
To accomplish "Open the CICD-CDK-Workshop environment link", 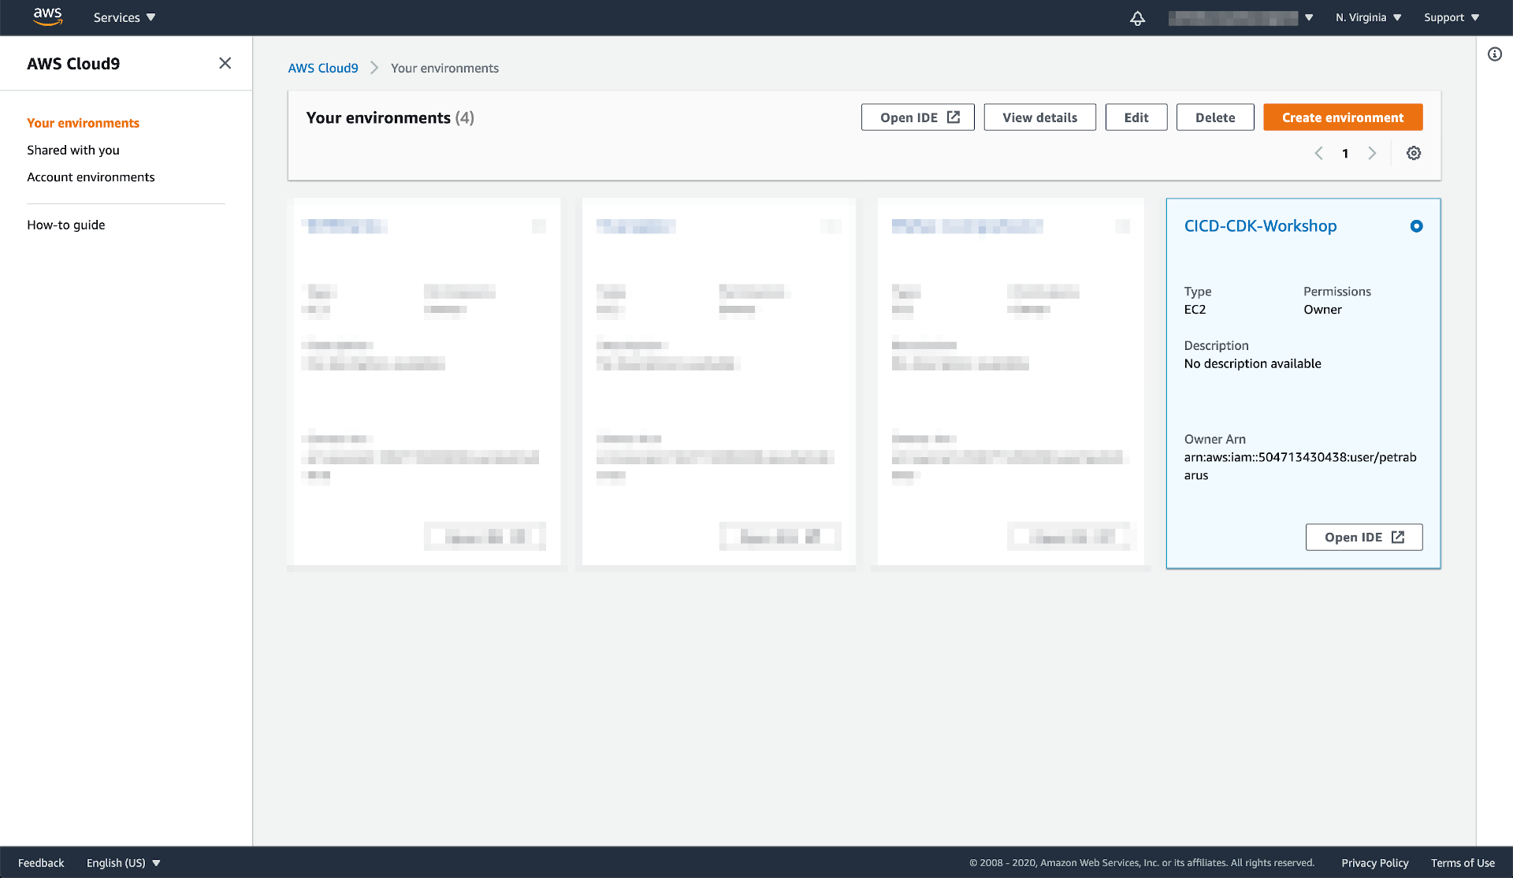I will click(1260, 226).
